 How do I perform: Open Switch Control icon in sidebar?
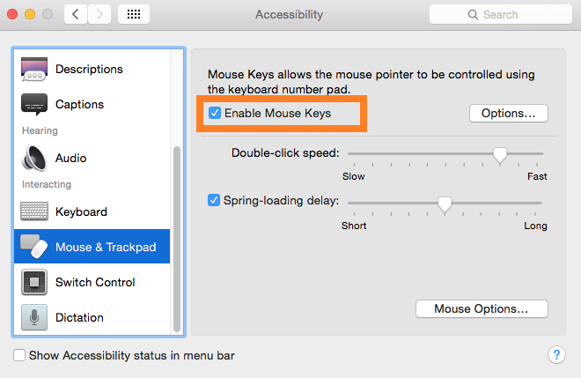[33, 283]
